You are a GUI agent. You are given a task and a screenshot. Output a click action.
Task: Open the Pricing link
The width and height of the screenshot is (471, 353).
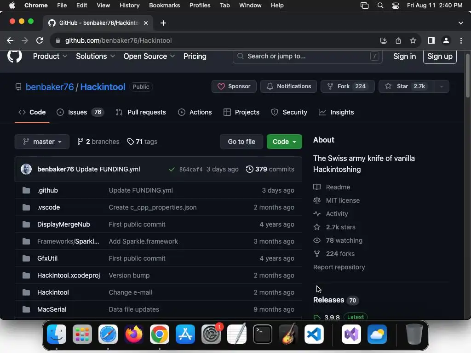coord(195,56)
